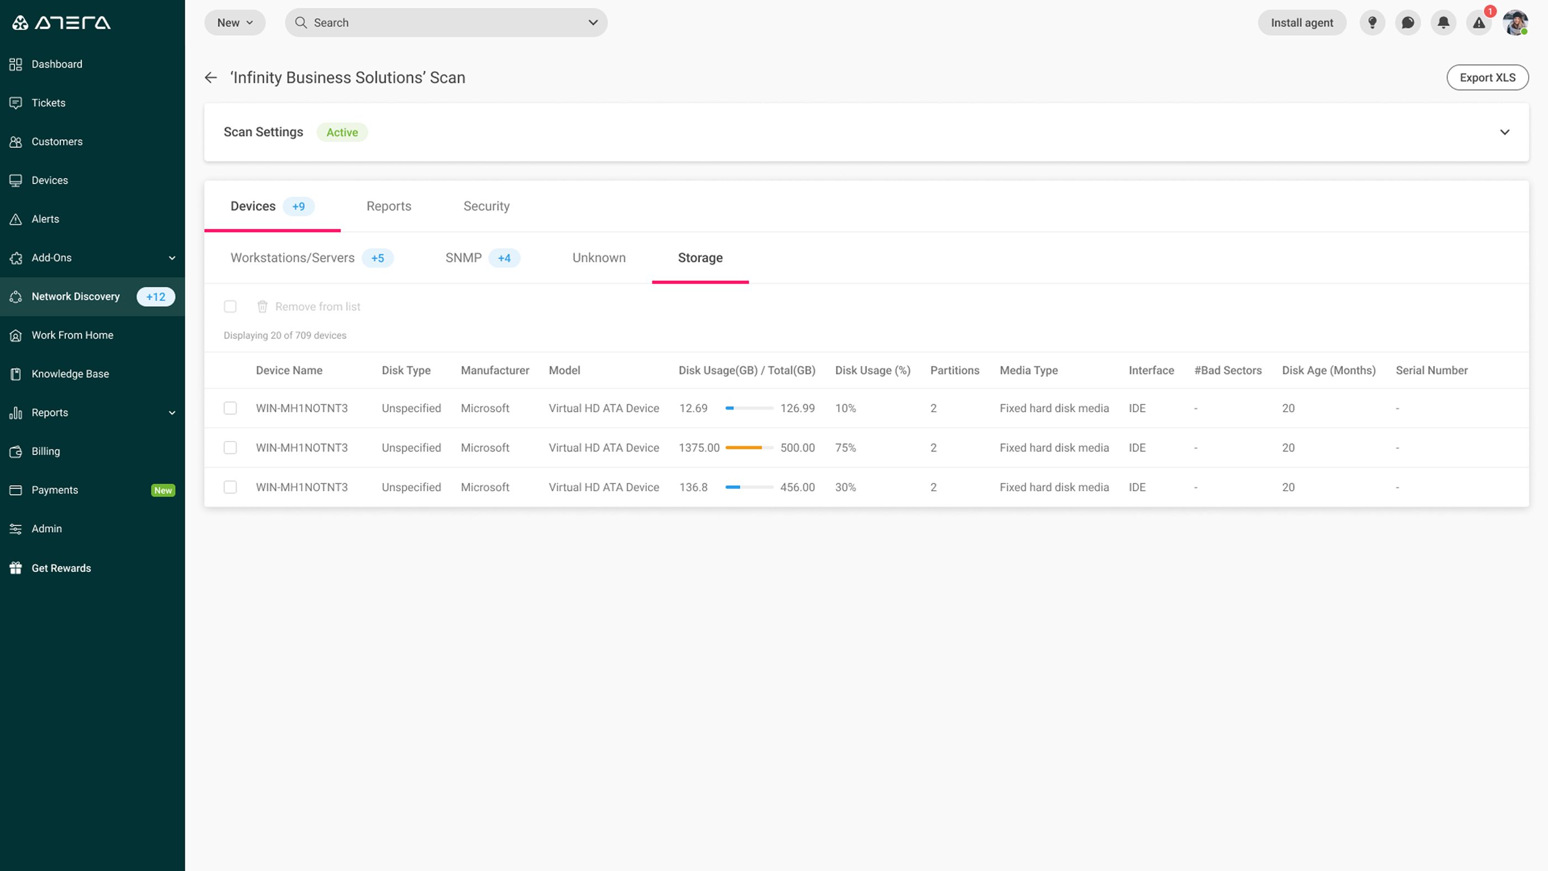Expand the Reports sidebar chevron
This screenshot has width=1548, height=871.
(172, 413)
